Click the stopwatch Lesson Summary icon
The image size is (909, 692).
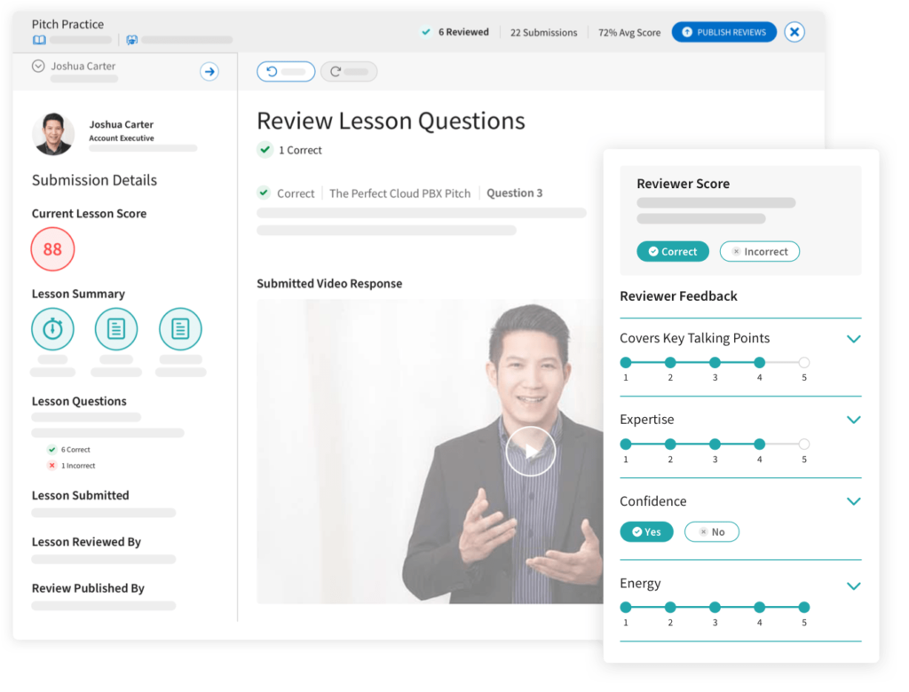52,329
